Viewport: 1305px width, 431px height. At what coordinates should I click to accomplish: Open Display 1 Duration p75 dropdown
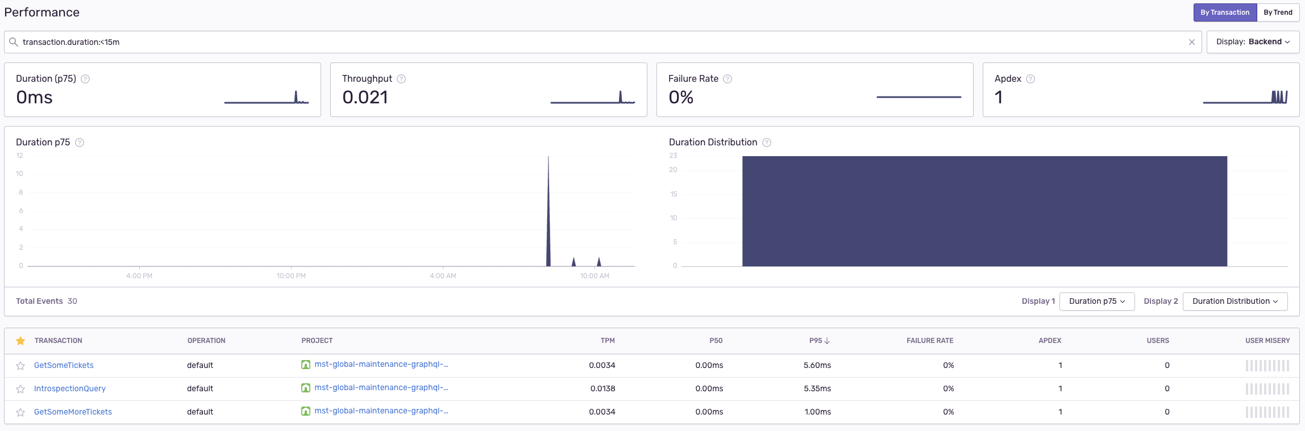[x=1097, y=302]
